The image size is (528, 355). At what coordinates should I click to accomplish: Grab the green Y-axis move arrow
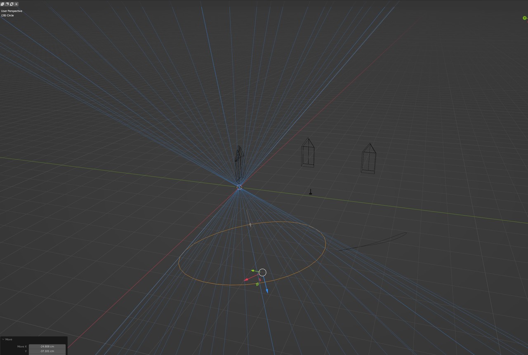(253, 270)
